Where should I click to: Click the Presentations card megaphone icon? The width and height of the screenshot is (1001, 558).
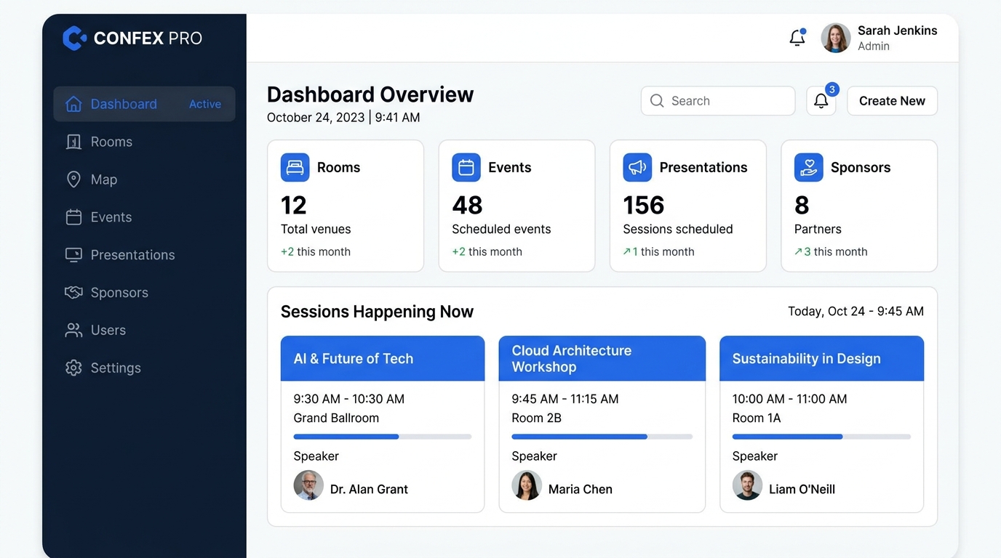coord(637,167)
